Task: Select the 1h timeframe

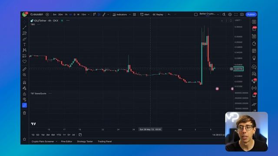Action: [x=66, y=14]
